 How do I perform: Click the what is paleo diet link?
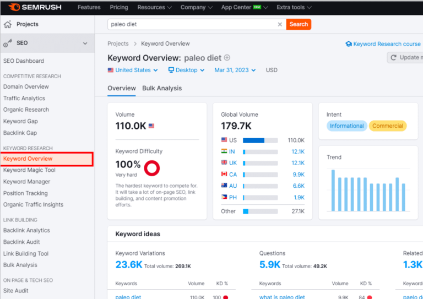282,297
